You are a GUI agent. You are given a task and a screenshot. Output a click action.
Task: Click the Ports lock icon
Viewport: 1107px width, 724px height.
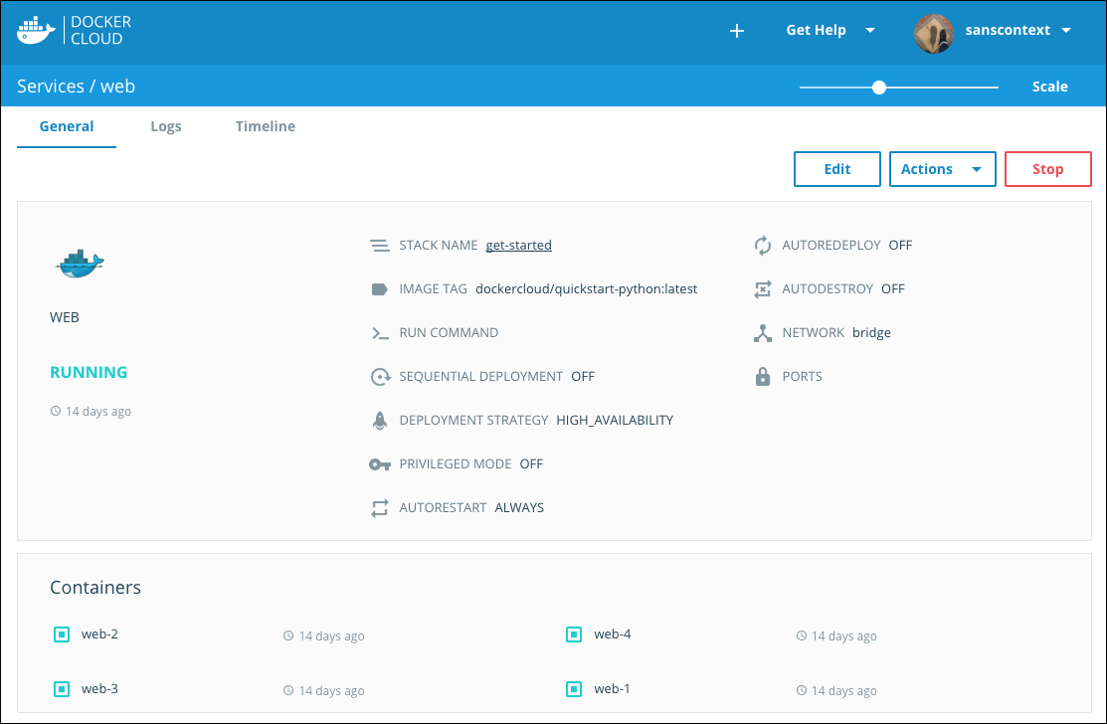point(763,377)
